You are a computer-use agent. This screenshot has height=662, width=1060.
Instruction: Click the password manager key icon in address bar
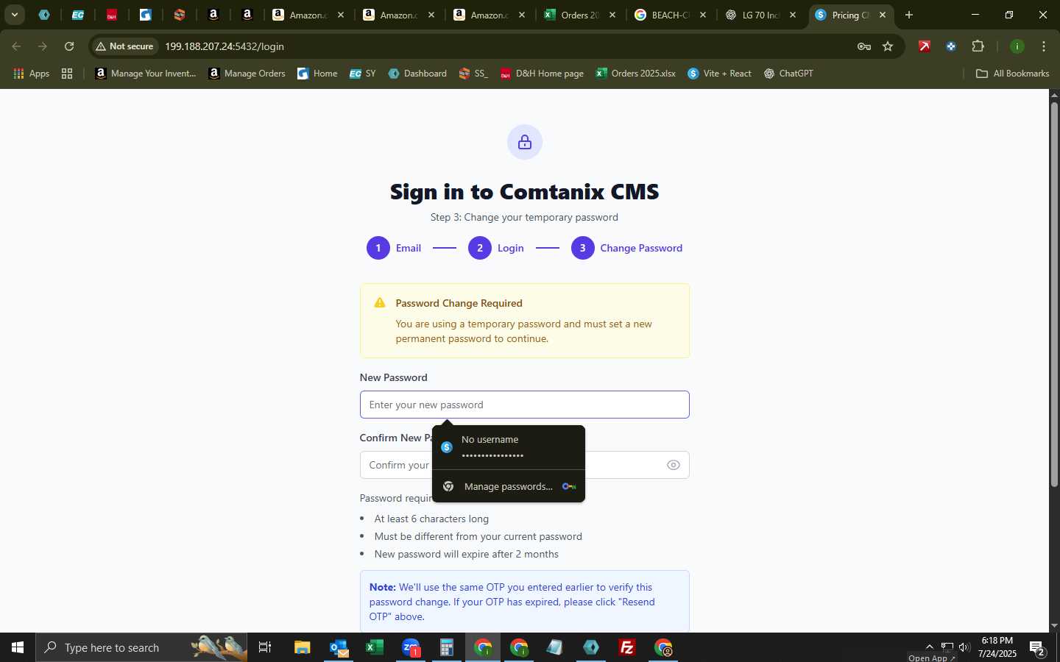coord(864,46)
